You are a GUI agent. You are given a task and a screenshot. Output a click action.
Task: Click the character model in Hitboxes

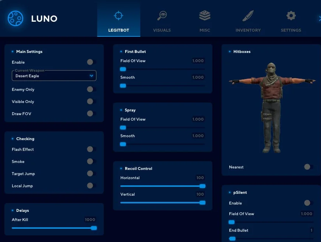(x=272, y=107)
